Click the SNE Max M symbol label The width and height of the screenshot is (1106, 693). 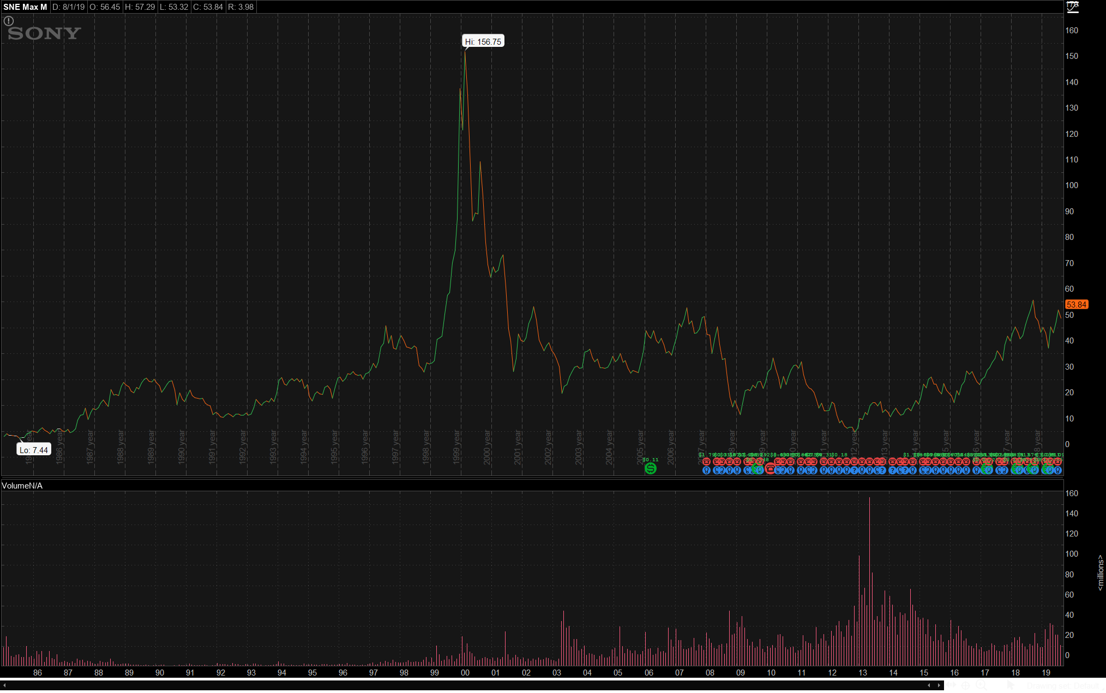pyautogui.click(x=25, y=7)
